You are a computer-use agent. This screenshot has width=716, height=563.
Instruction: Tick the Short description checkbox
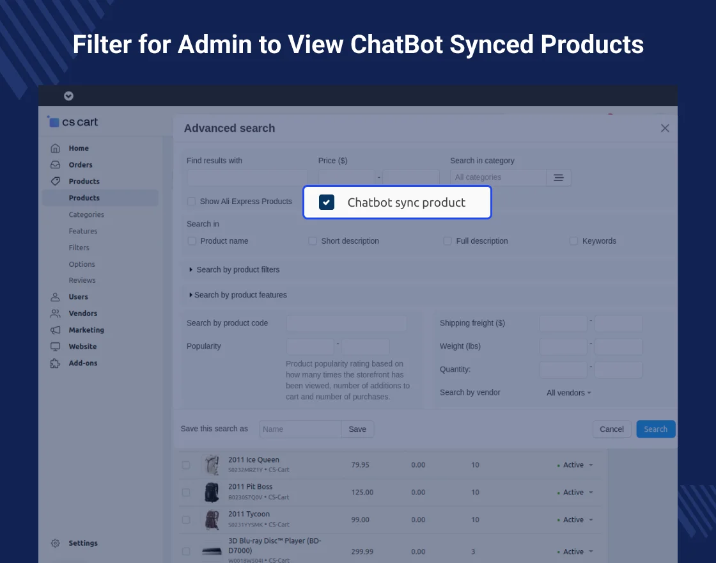(x=313, y=241)
